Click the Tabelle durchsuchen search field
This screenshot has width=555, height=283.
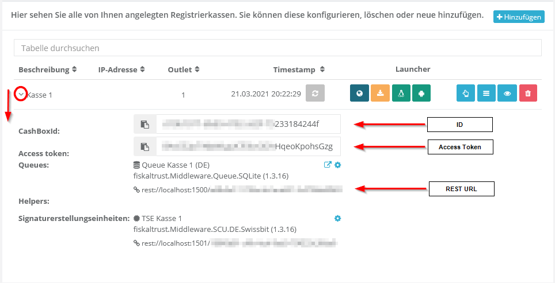pos(277,48)
